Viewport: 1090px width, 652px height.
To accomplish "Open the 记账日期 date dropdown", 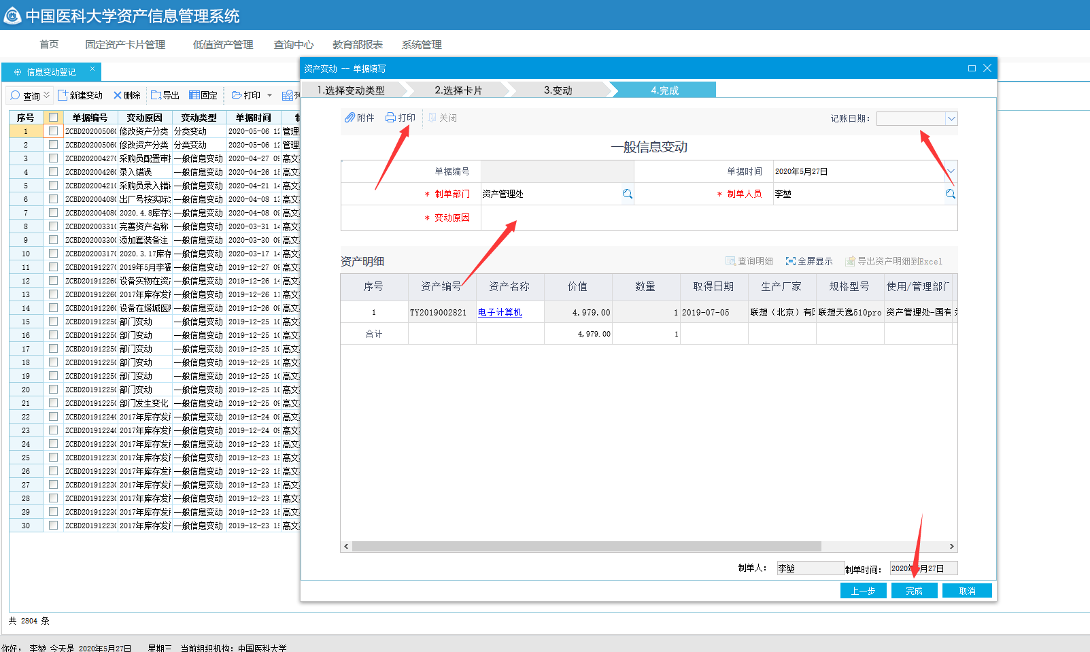I will [951, 118].
